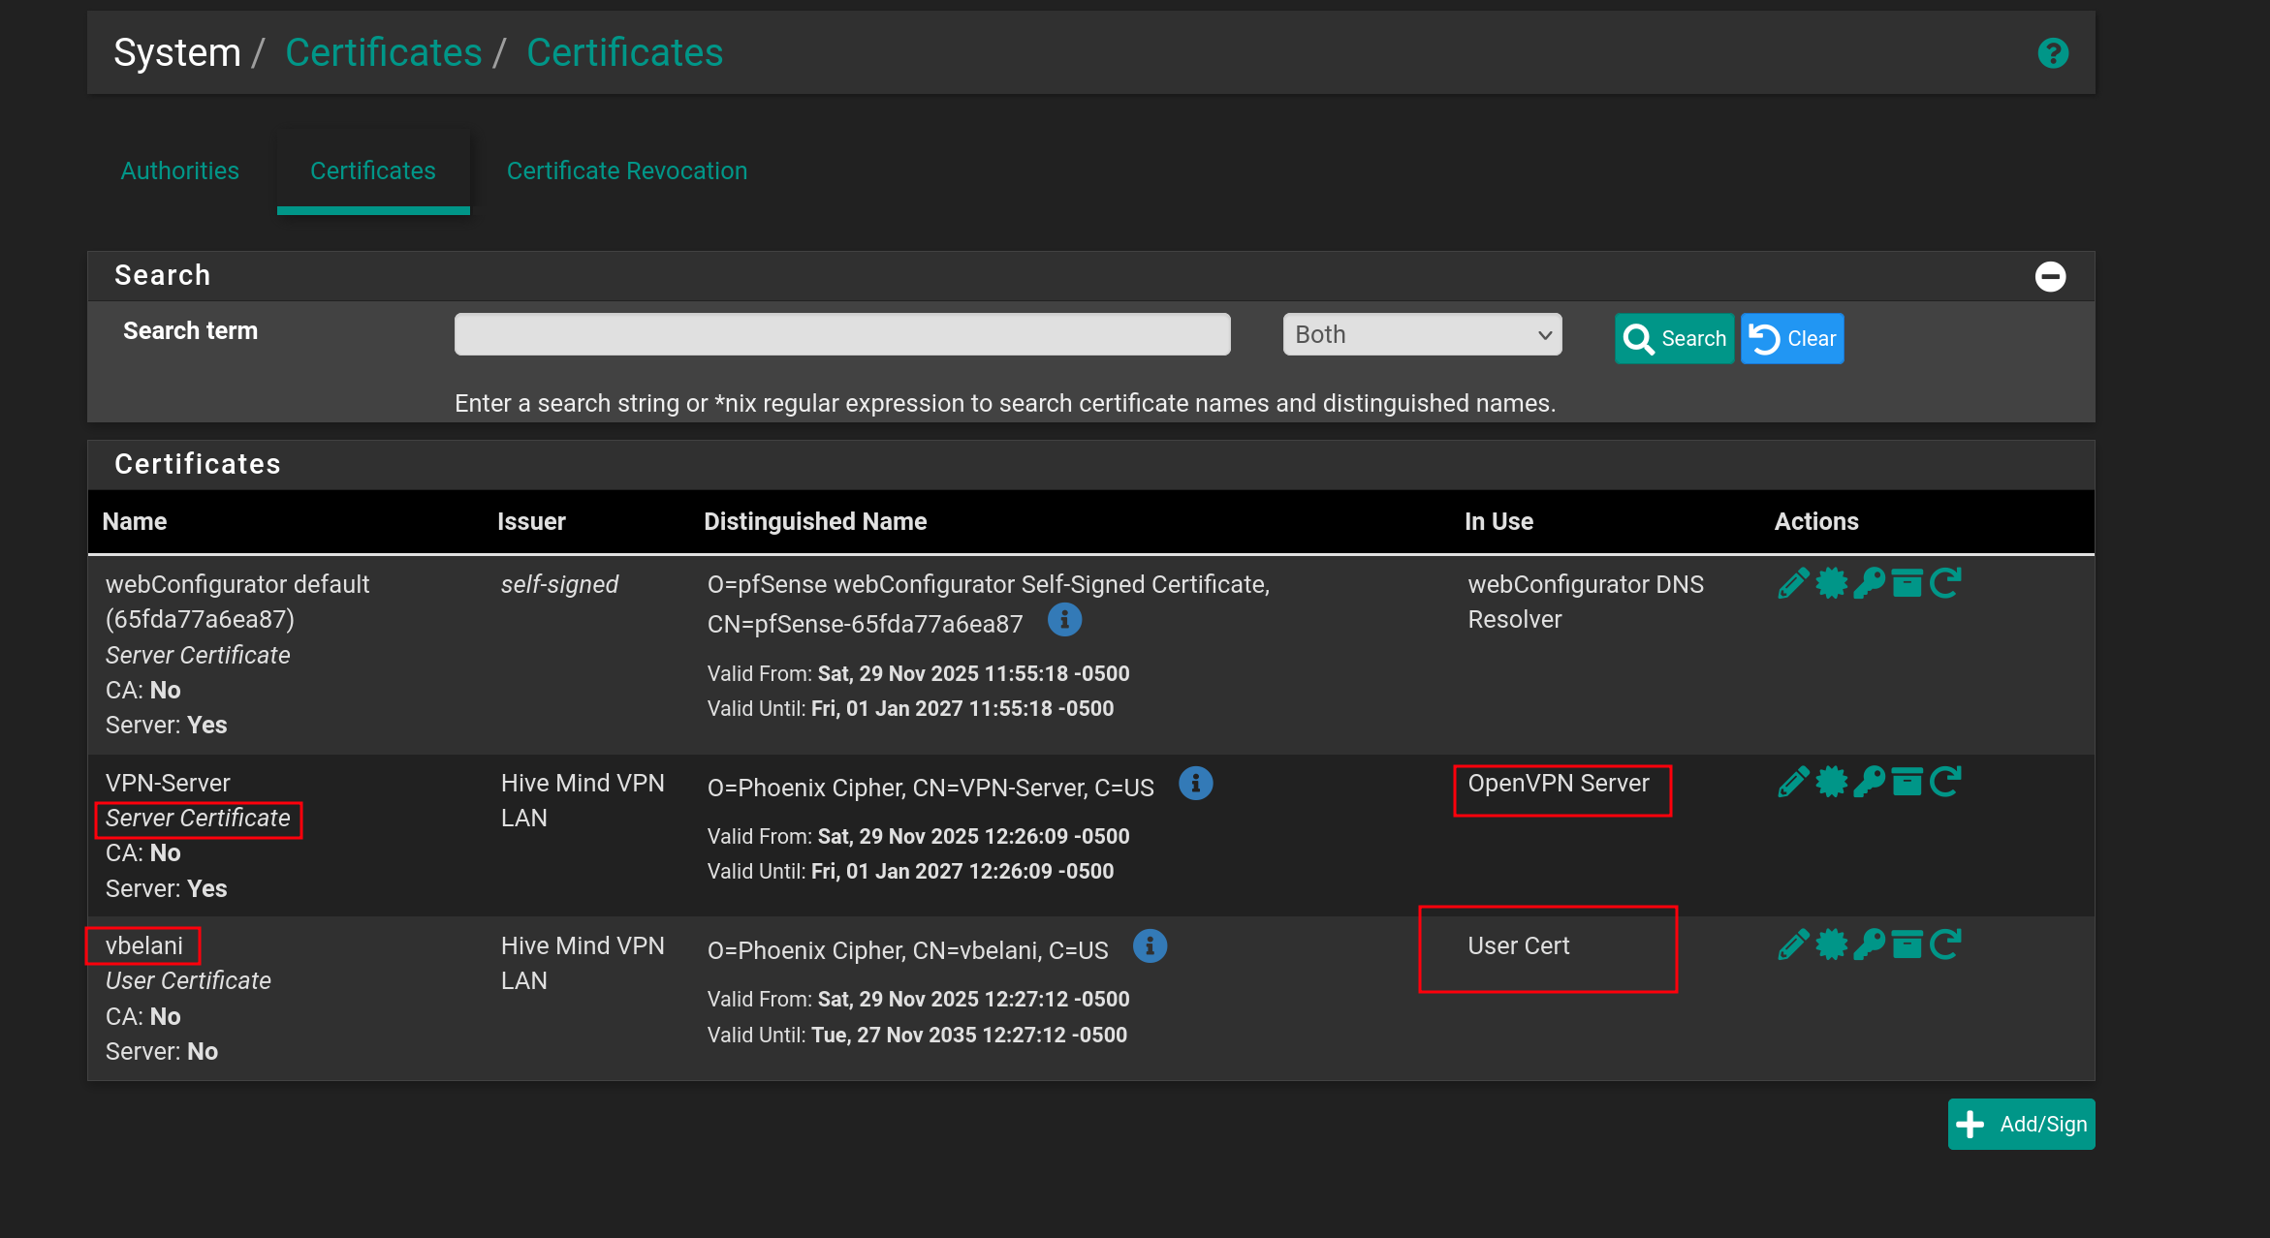2270x1238 pixels.
Task: Click the Add/Sign button
Action: [2021, 1124]
